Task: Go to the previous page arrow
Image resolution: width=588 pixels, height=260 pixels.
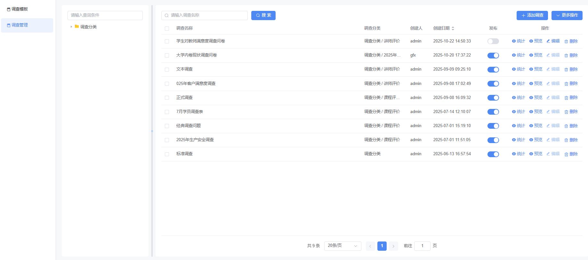Action: 370,246
